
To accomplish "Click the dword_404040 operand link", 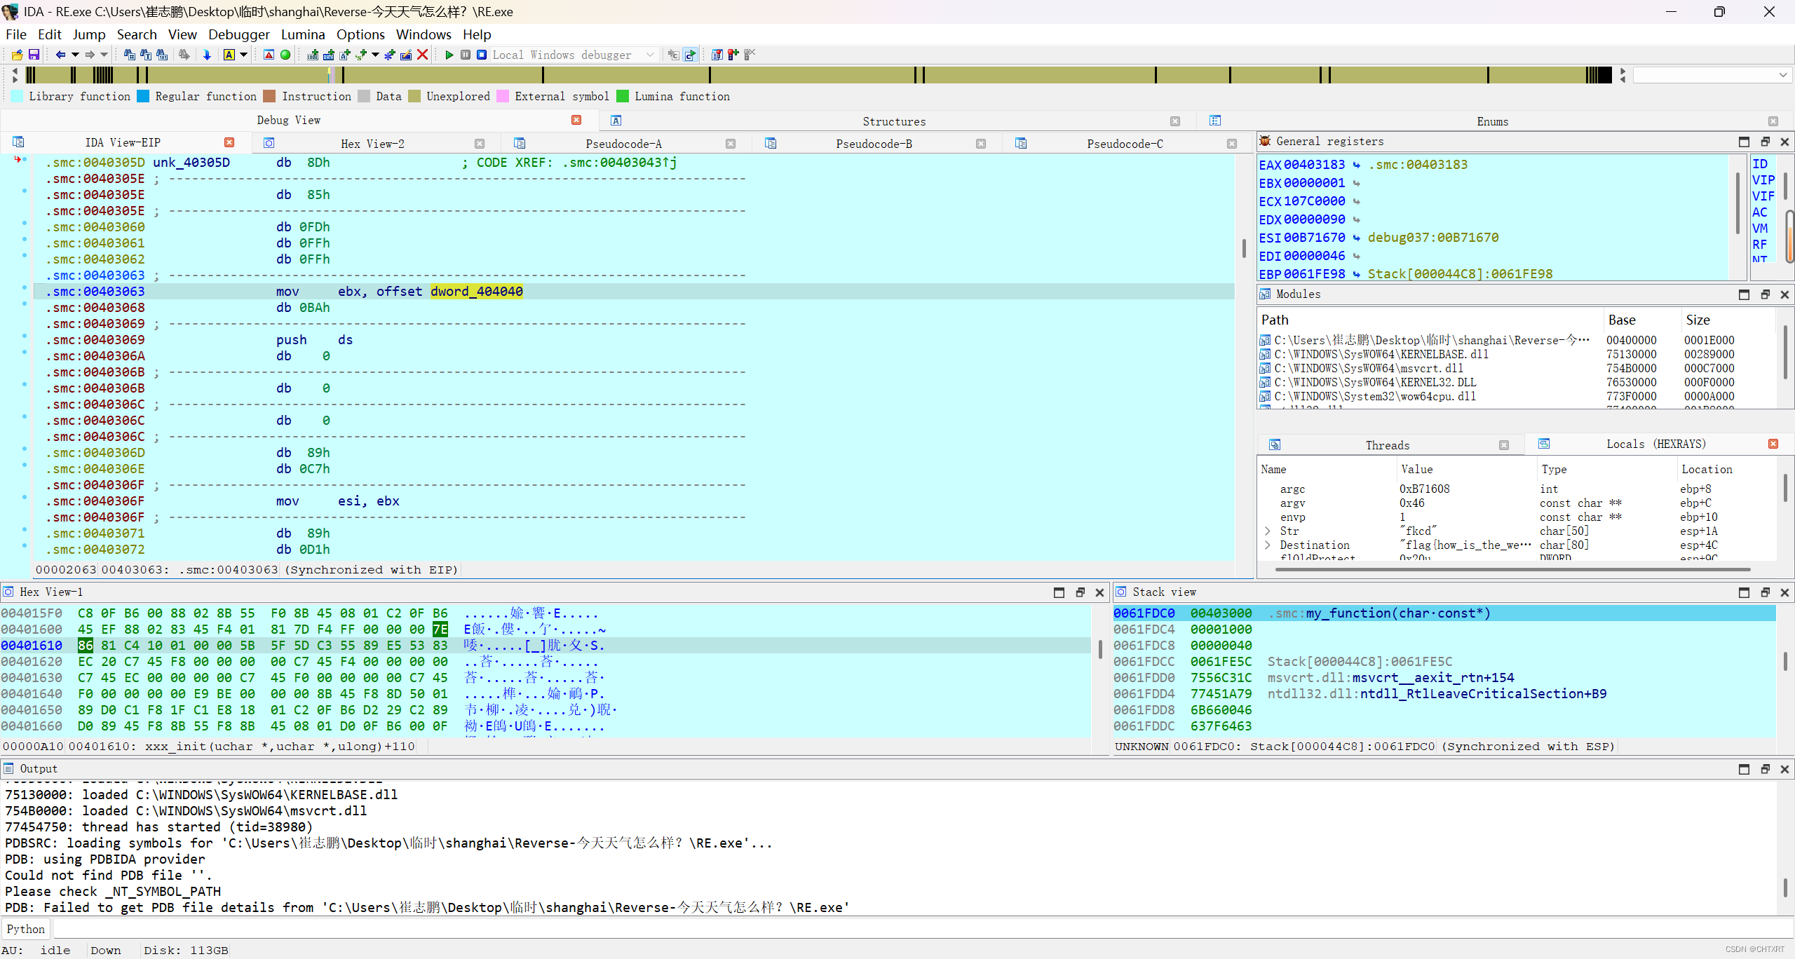I will 476,291.
